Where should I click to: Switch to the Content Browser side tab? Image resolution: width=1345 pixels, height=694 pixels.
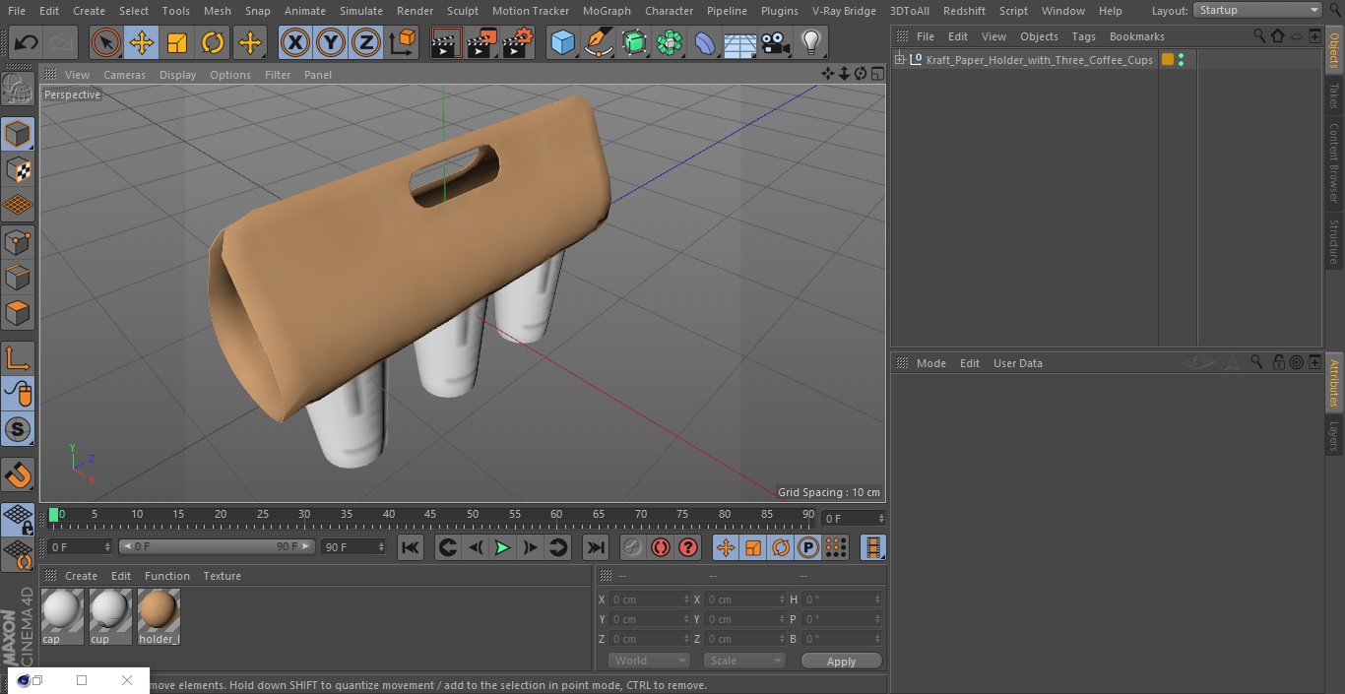(x=1334, y=162)
